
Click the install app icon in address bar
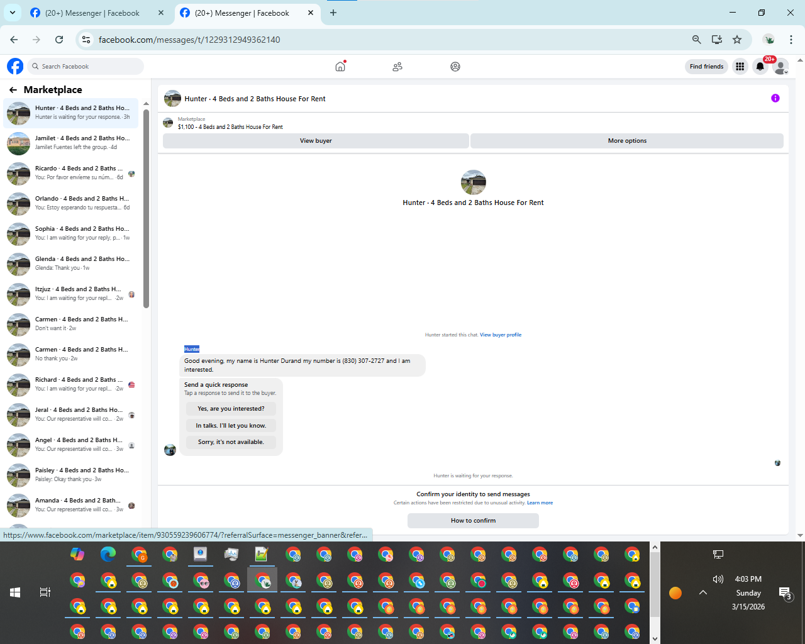(x=717, y=40)
